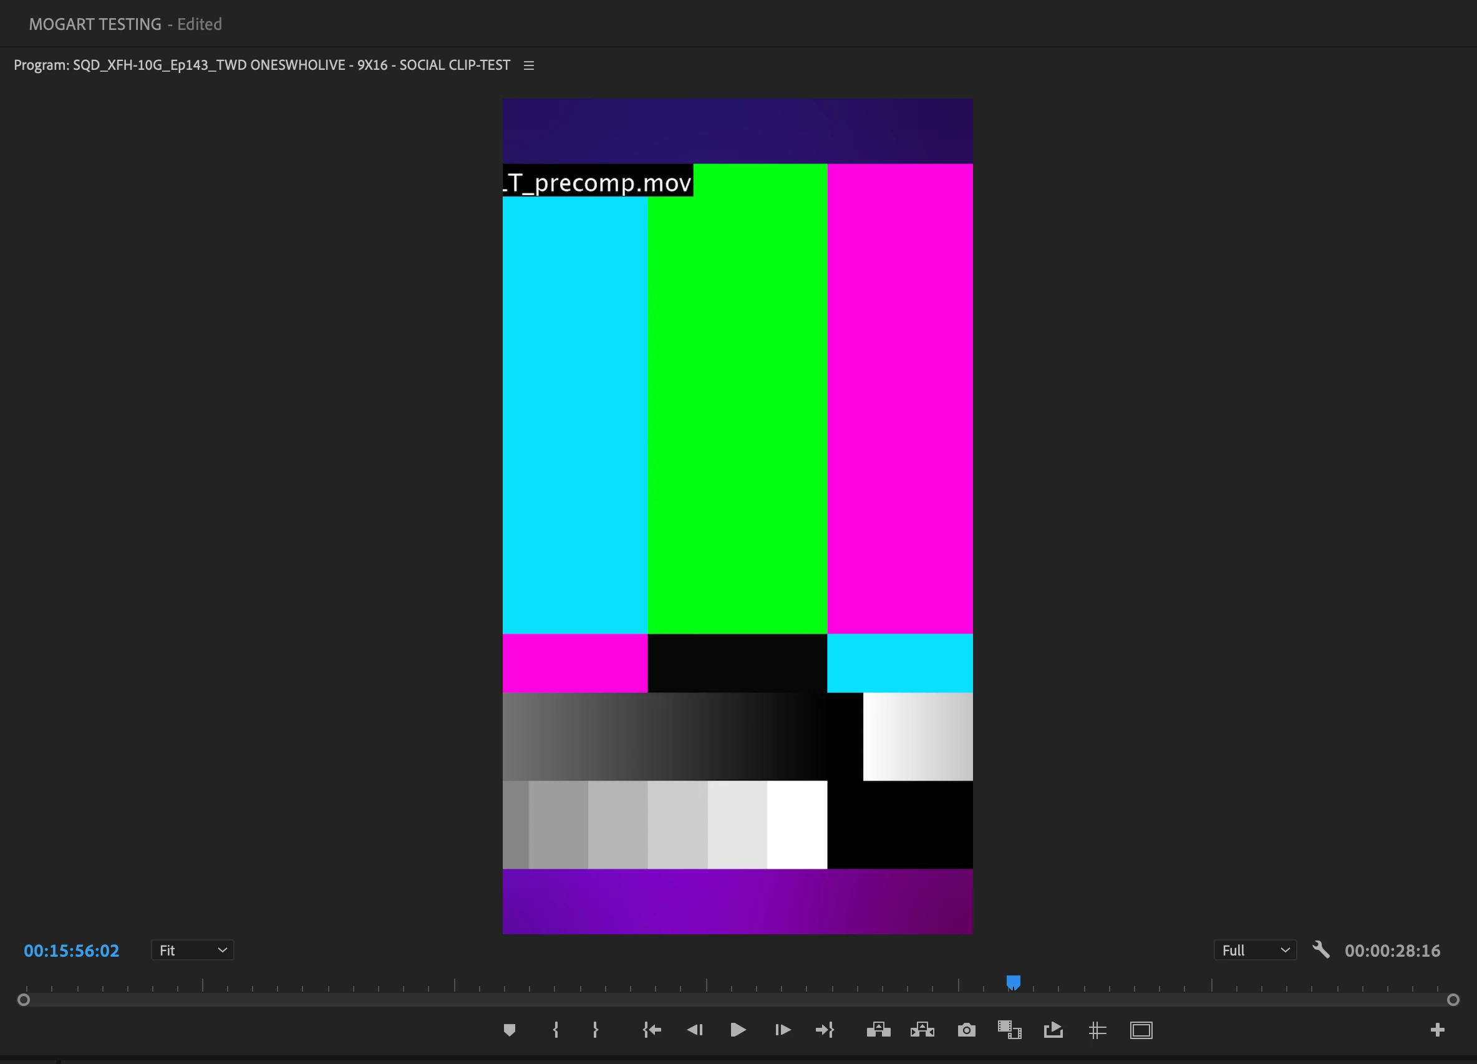
Task: Open the Fit zoom level dropdown
Action: 192,950
